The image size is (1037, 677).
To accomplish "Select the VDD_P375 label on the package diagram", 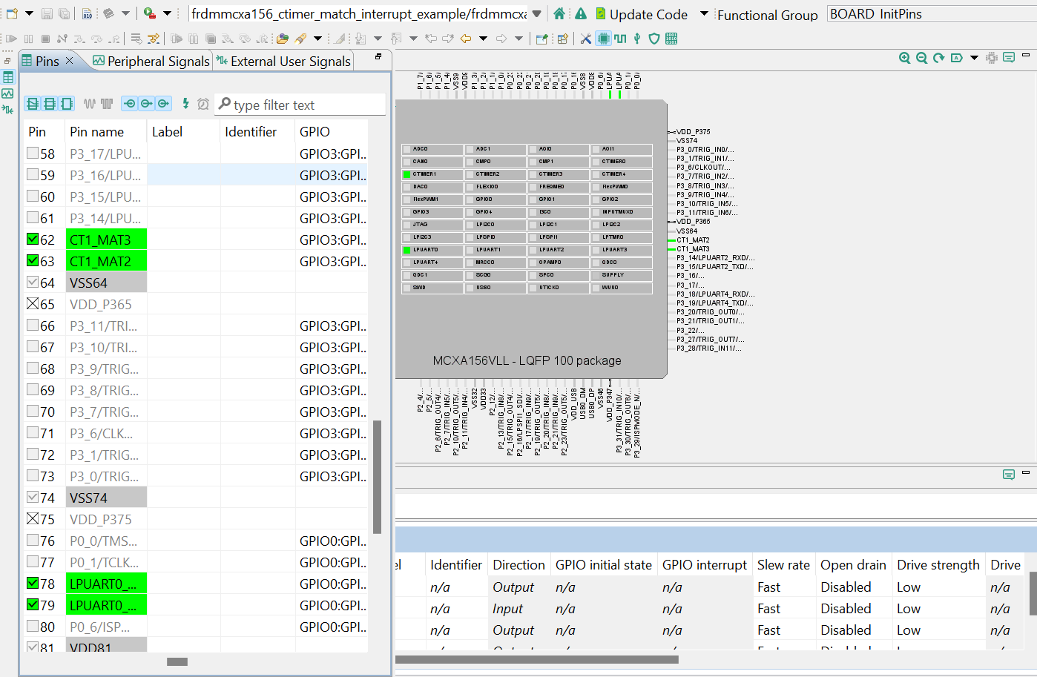I will [692, 131].
